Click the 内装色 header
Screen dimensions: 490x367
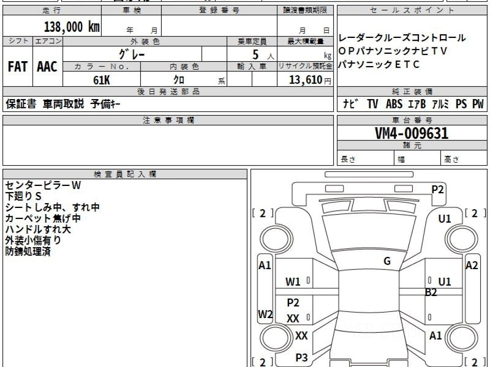(184, 66)
